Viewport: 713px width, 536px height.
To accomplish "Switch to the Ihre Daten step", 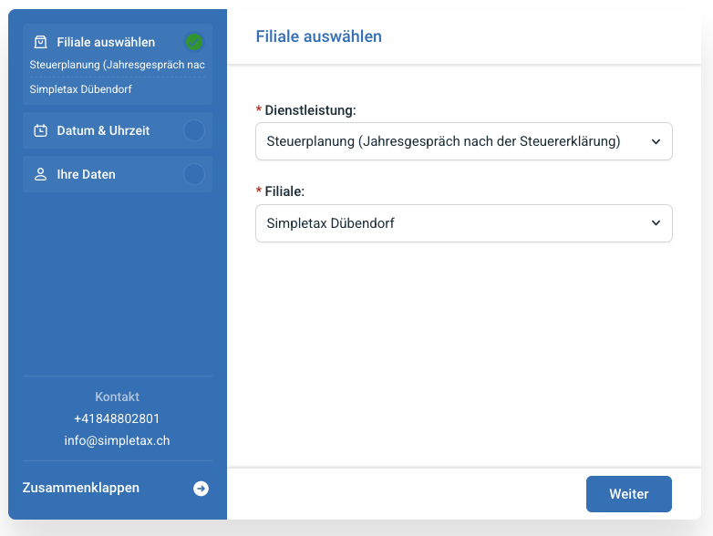I will (86, 174).
